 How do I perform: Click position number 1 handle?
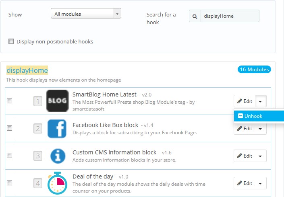[x=38, y=101]
